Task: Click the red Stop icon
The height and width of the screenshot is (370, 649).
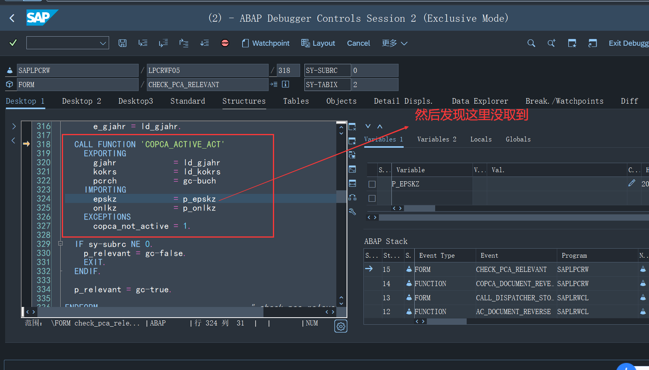Action: pos(225,43)
